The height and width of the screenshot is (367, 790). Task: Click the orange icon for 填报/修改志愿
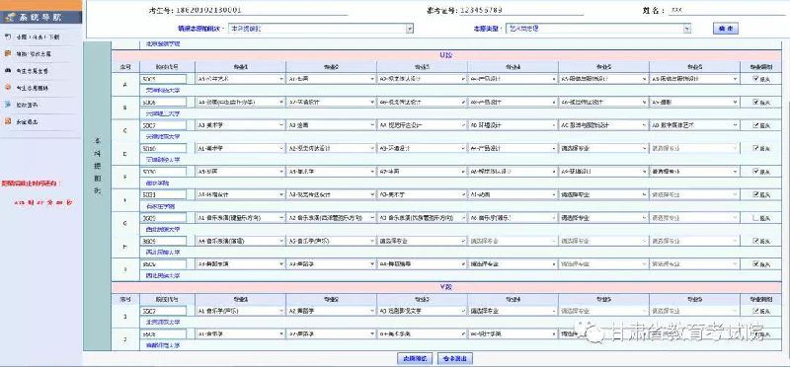pyautogui.click(x=7, y=53)
